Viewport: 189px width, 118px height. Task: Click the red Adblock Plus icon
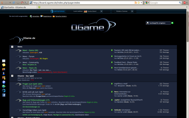pos(184,3)
